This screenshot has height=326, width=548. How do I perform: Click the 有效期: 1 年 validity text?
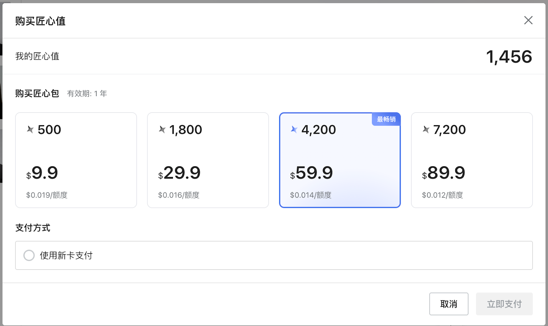pyautogui.click(x=87, y=94)
